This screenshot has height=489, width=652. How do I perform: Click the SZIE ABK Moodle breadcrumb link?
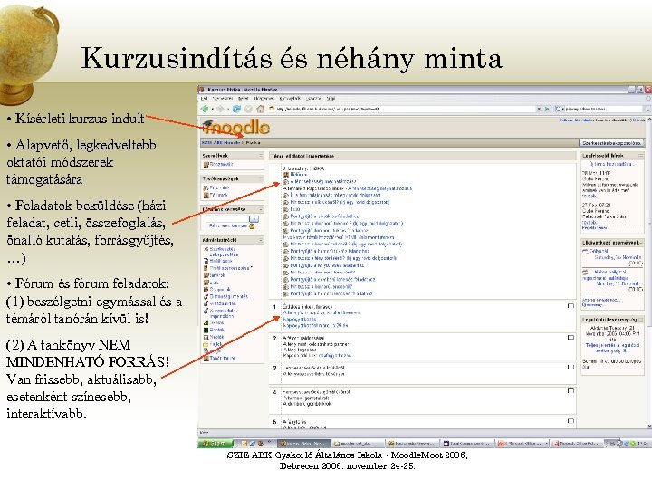point(220,143)
